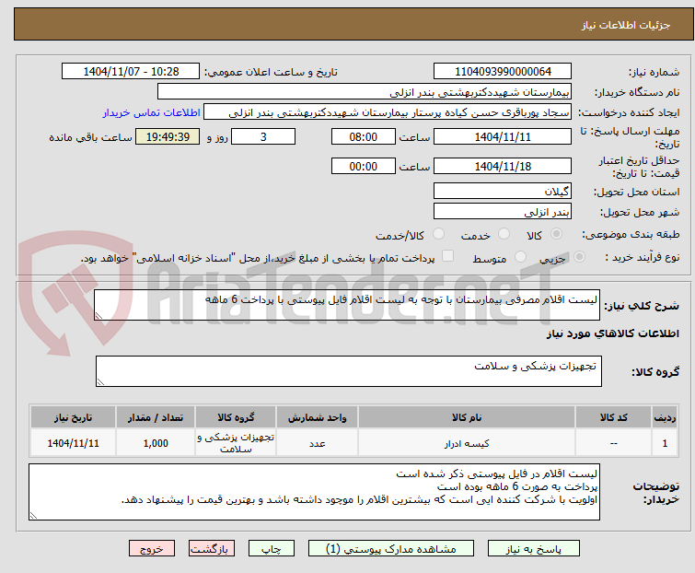Click the unit cell عدد
The height and width of the screenshot is (573, 695).
click(317, 443)
